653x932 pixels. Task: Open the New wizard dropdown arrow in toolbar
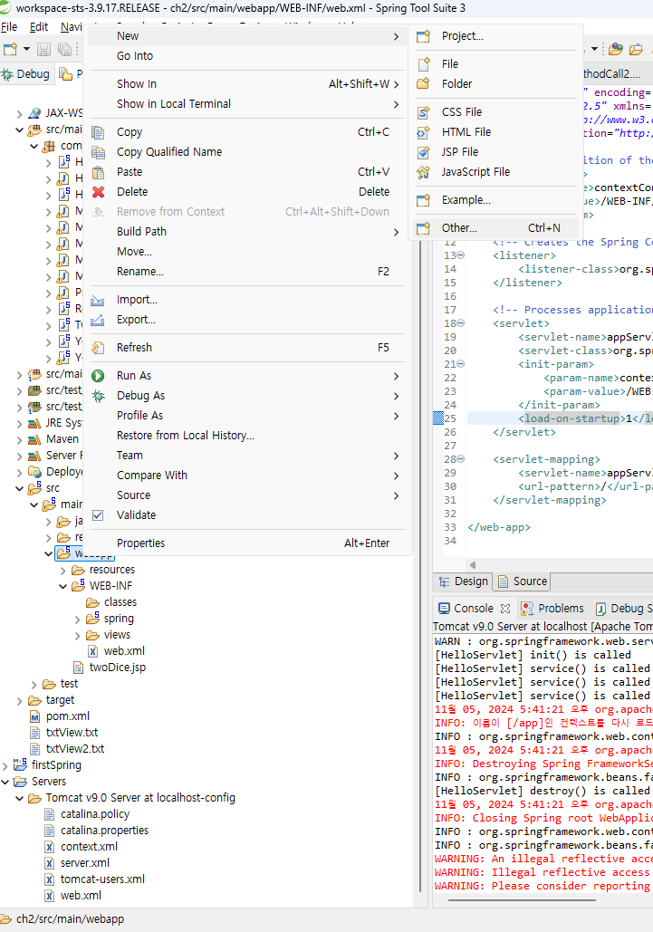pos(26,49)
